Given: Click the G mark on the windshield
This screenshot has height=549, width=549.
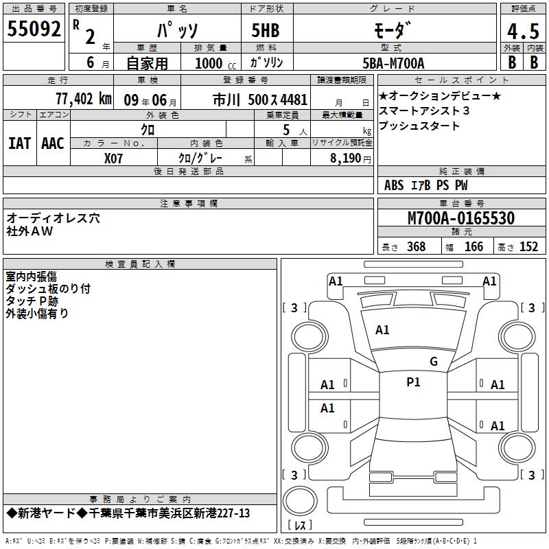Looking at the screenshot, I should point(434,362).
